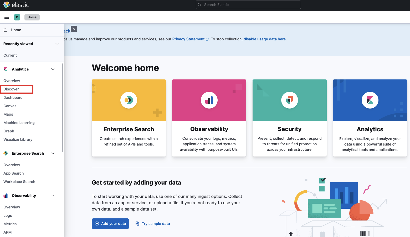Collapse the Recently viewed section
This screenshot has width=410, height=237.
[57, 44]
